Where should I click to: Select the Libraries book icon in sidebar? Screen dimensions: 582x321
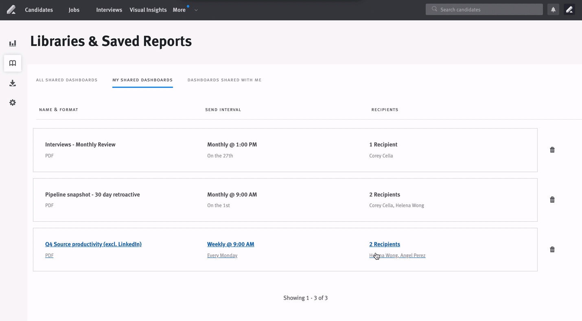click(12, 63)
